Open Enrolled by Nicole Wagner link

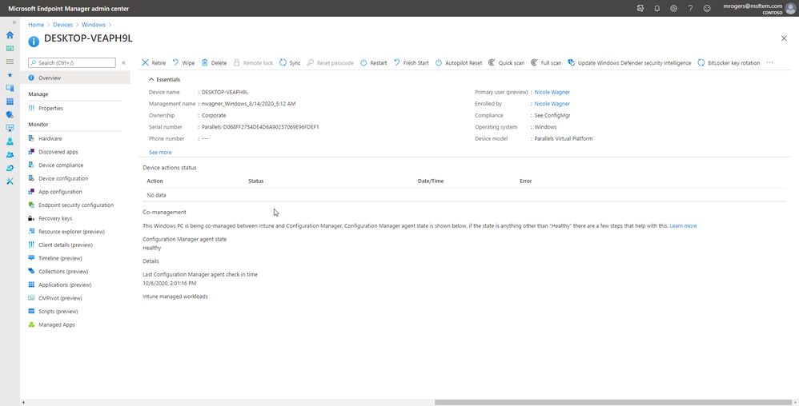pyautogui.click(x=552, y=104)
